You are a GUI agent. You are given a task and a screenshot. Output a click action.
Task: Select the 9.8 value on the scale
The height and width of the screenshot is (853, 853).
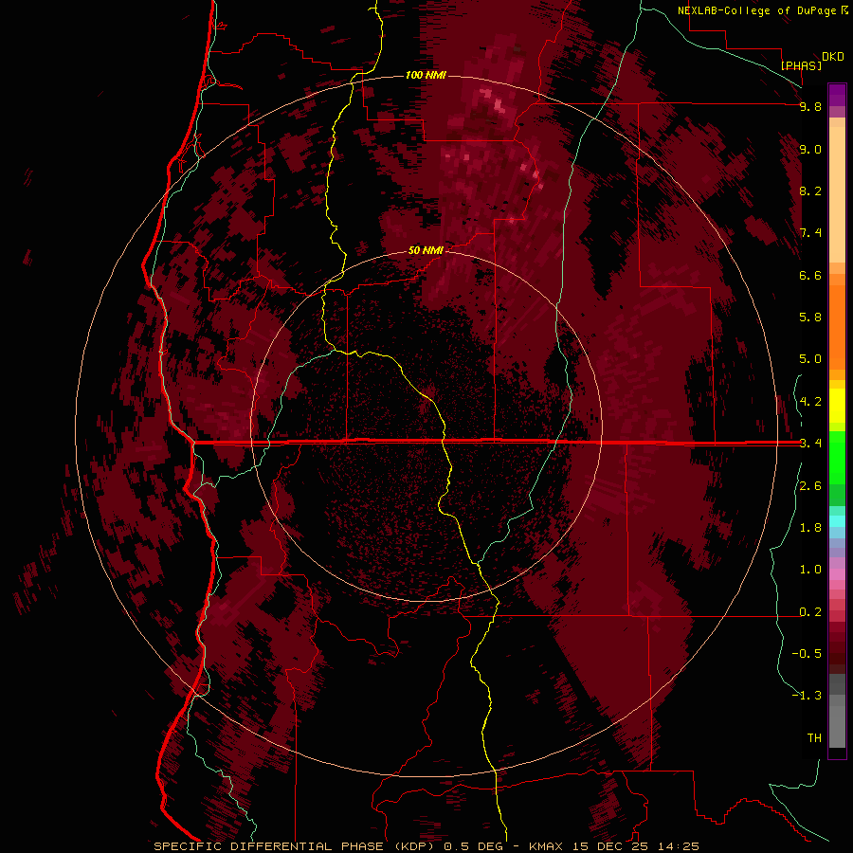click(x=810, y=106)
